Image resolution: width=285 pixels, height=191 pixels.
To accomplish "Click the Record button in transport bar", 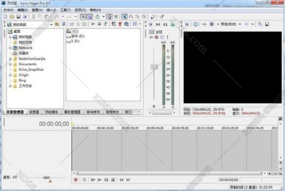I will [x=76, y=180].
